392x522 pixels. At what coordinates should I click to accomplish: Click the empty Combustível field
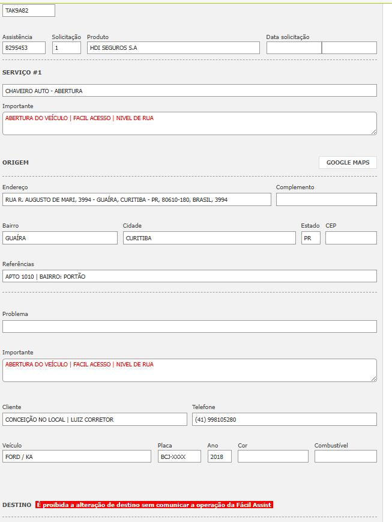pos(345,457)
